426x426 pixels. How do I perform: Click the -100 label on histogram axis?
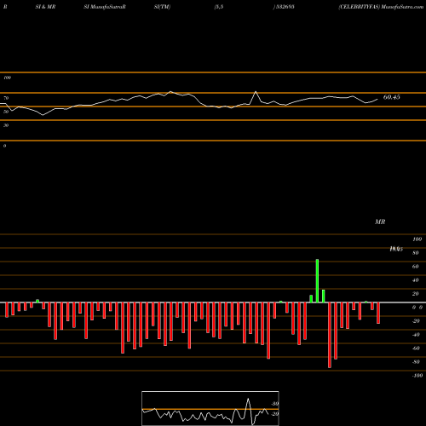click(x=417, y=376)
